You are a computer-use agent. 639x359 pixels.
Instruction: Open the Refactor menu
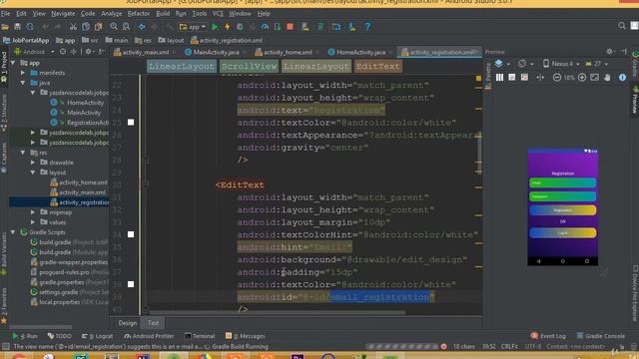139,13
